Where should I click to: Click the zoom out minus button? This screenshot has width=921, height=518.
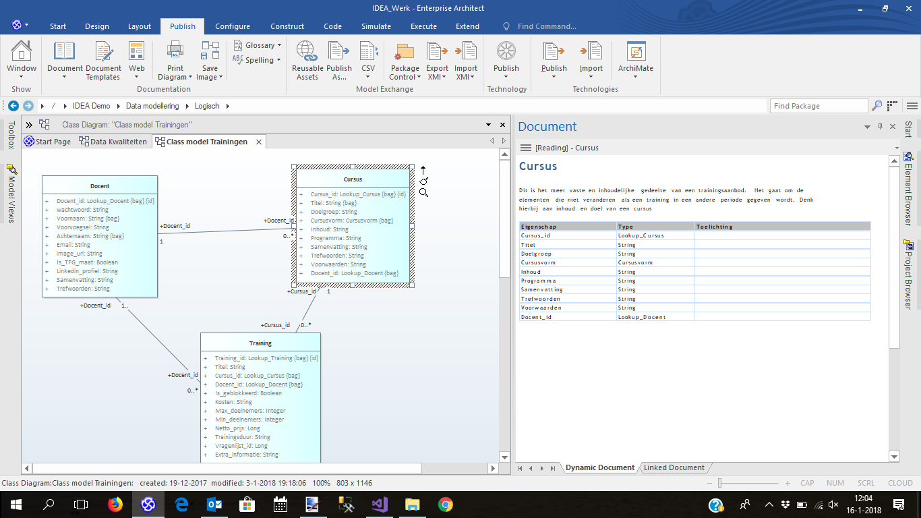tap(710, 483)
